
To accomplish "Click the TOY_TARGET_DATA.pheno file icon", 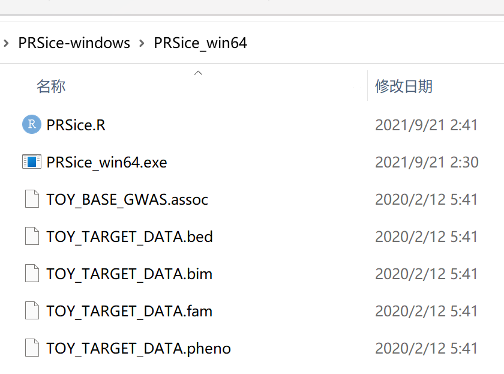I will coord(32,348).
